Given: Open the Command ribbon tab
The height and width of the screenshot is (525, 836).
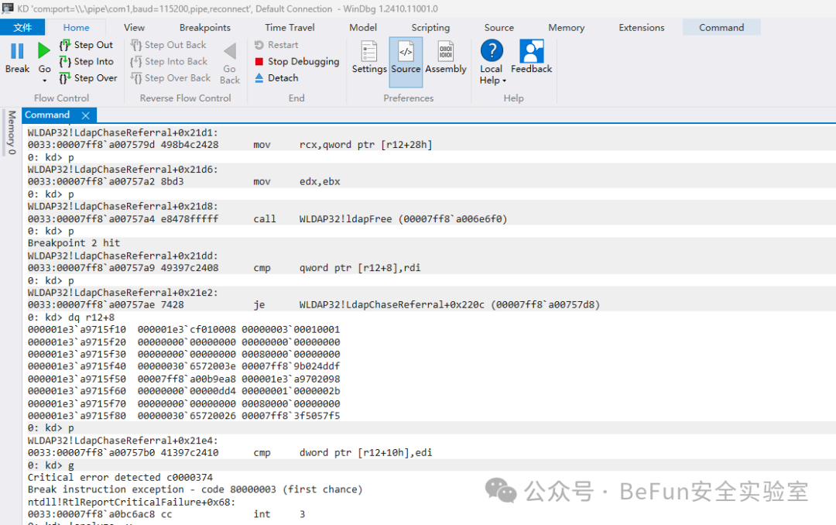Looking at the screenshot, I should pyautogui.click(x=721, y=27).
